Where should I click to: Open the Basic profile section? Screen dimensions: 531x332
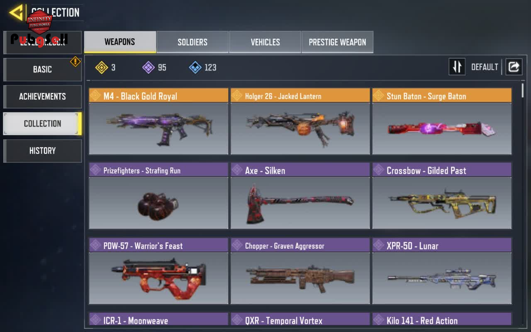[42, 69]
